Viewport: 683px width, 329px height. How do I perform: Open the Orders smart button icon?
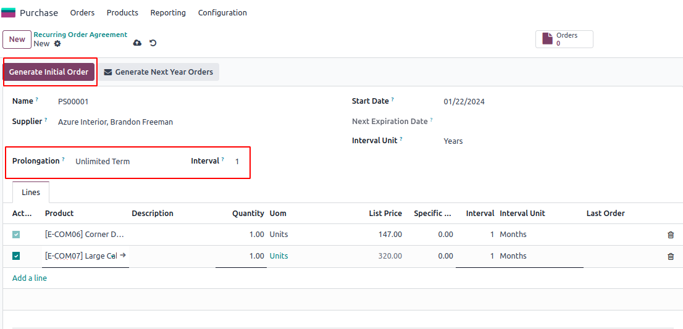547,39
